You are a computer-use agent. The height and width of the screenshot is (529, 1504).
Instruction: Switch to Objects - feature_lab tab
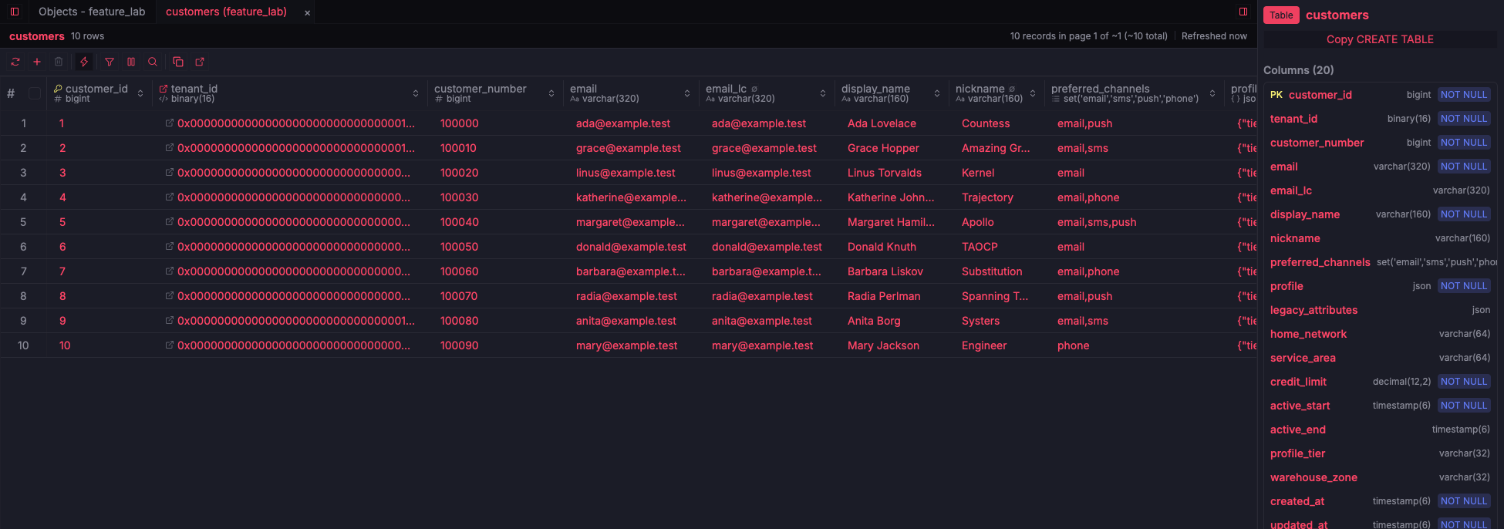click(x=92, y=12)
